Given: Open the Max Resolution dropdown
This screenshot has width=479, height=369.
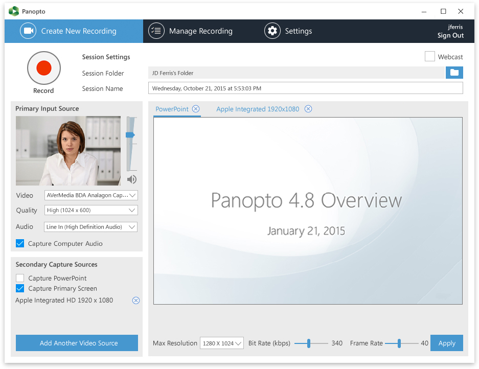Looking at the screenshot, I should pos(222,343).
